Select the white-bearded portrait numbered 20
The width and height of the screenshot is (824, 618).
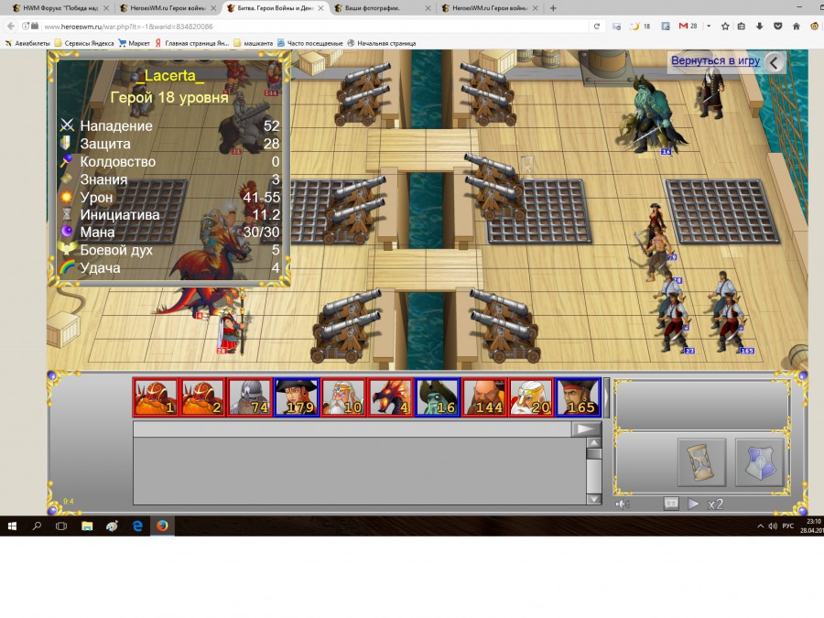[x=531, y=397]
